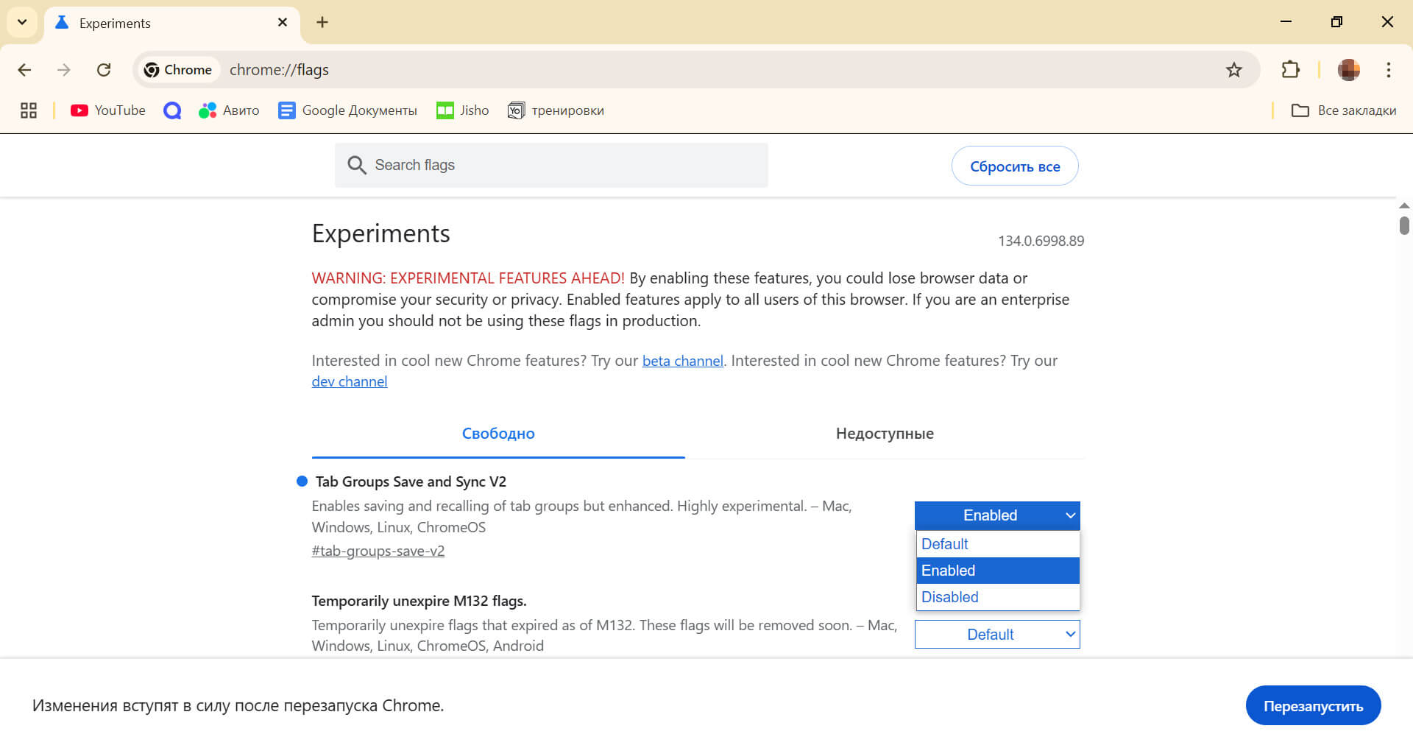This screenshot has width=1413, height=748.
Task: Choose Default in the open dropdown list
Action: [x=998, y=544]
